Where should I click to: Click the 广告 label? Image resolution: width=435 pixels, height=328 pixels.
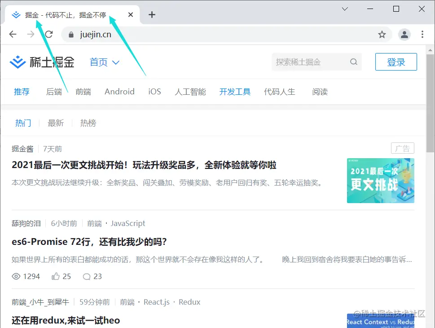click(403, 148)
